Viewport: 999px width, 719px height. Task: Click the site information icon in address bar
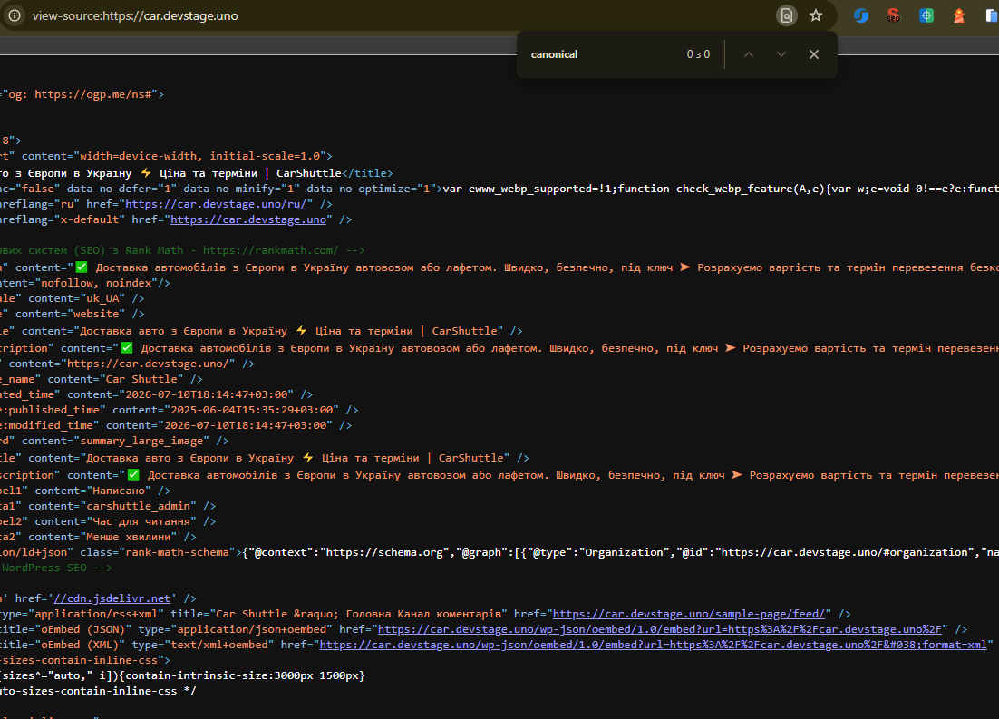pyautogui.click(x=14, y=15)
